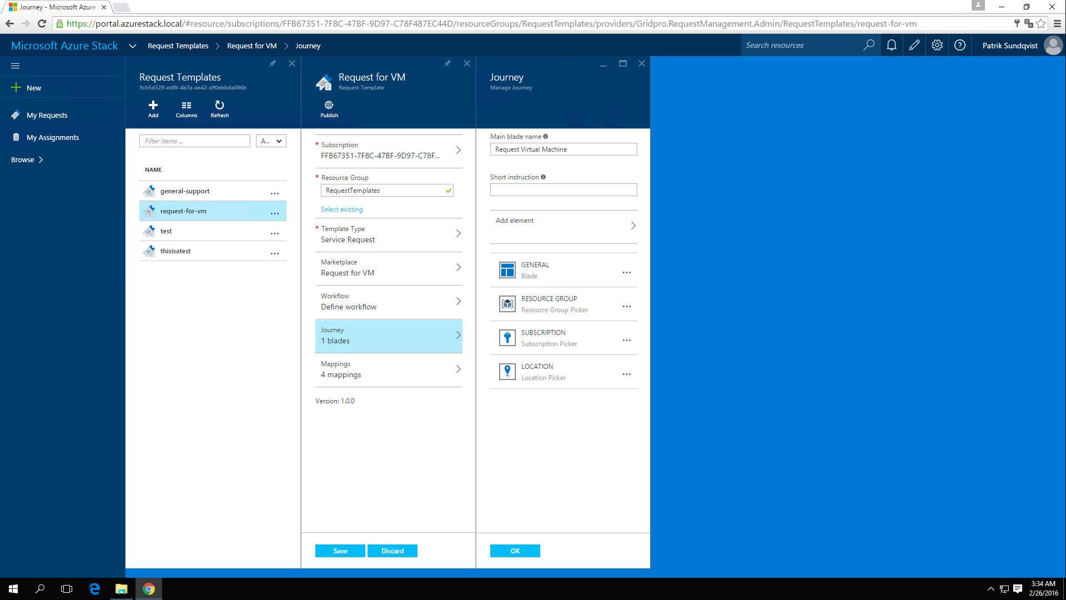Viewport: 1066px width, 600px height.
Task: Reload the page in Chrome
Action: [x=42, y=23]
